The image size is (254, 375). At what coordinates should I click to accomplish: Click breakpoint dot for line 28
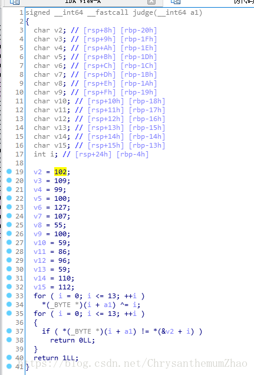click(x=9, y=251)
